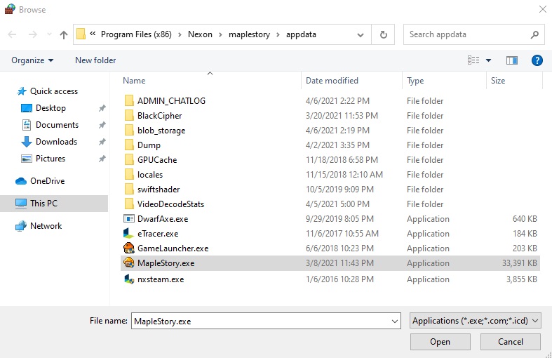Open Documents in navigation pane
Viewport: 552px width, 358px height.
(x=57, y=125)
